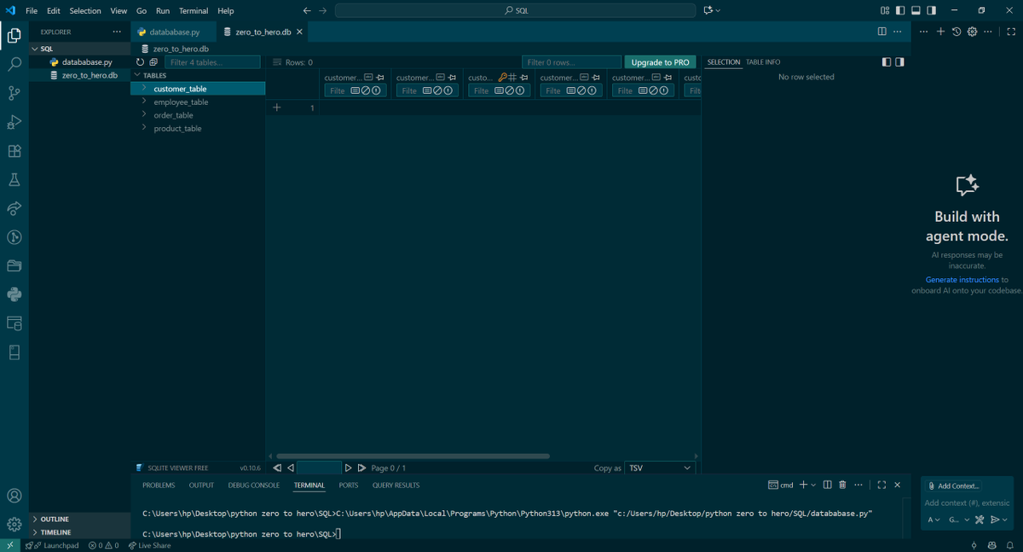
Task: Click the Generate instructions link
Action: coord(962,280)
